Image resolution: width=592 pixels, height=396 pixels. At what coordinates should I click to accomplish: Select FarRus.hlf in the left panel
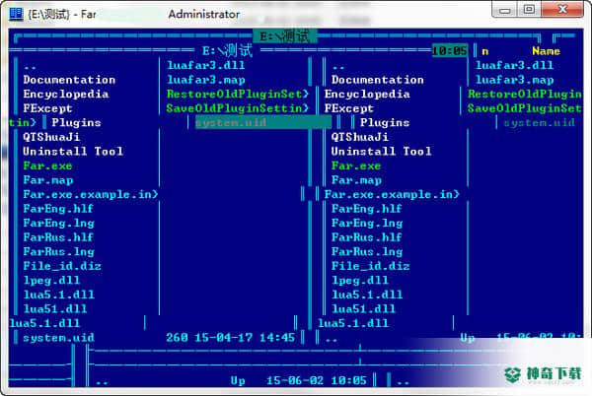click(x=58, y=237)
